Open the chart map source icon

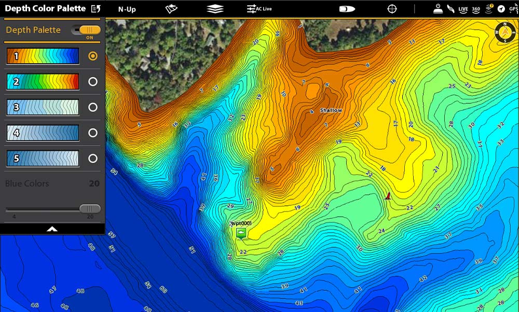click(171, 9)
